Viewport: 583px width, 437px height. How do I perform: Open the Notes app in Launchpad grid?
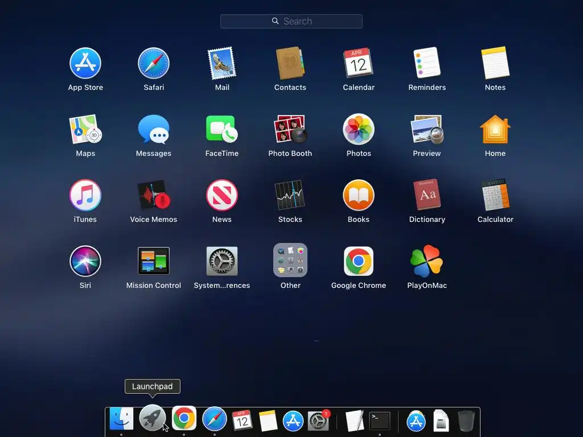tap(495, 63)
